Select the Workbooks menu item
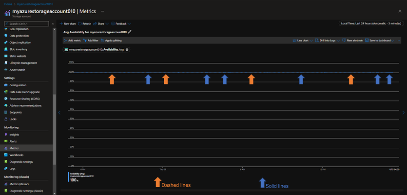 14,155
